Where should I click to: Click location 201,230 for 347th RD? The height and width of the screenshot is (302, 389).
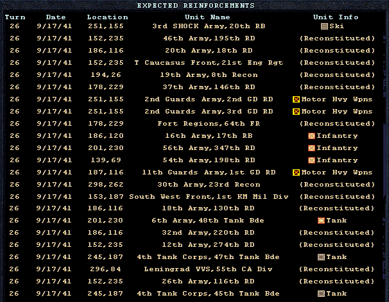tap(106, 148)
